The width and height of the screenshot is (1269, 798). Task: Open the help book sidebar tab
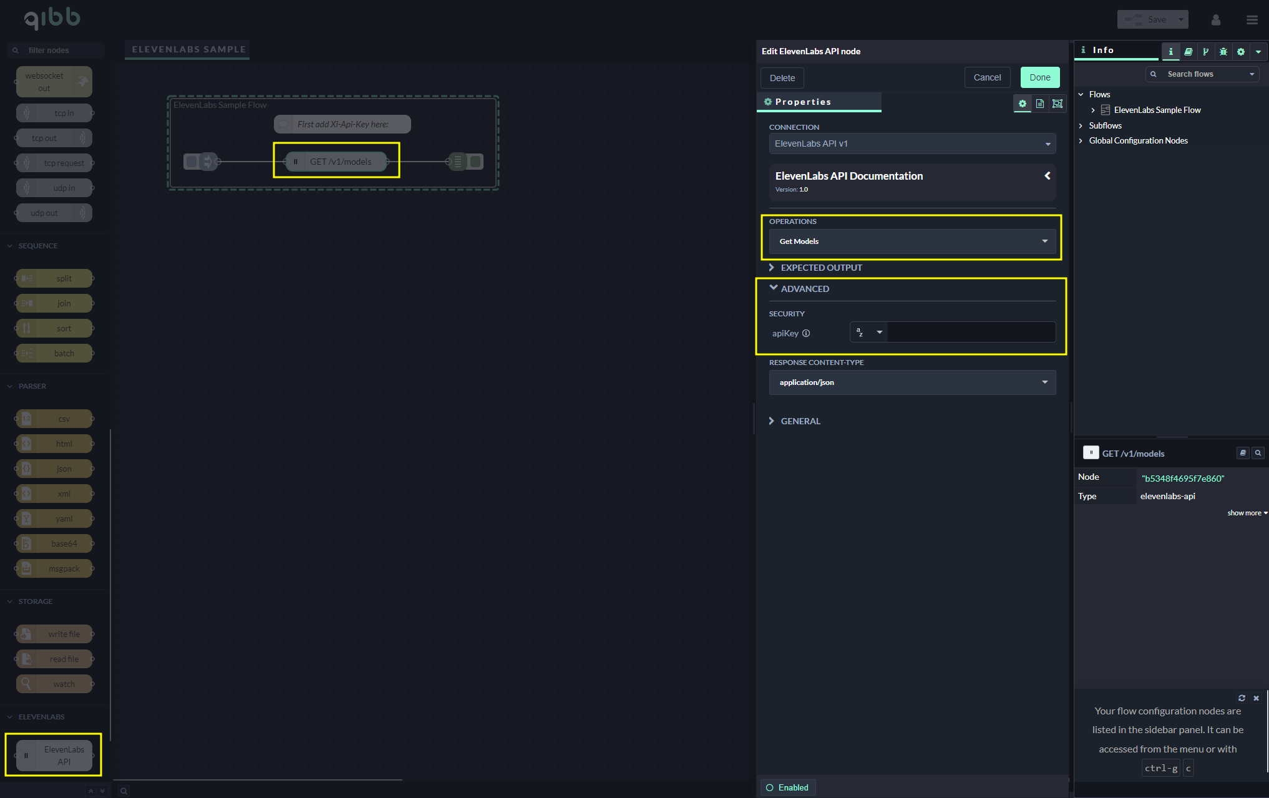(1188, 52)
